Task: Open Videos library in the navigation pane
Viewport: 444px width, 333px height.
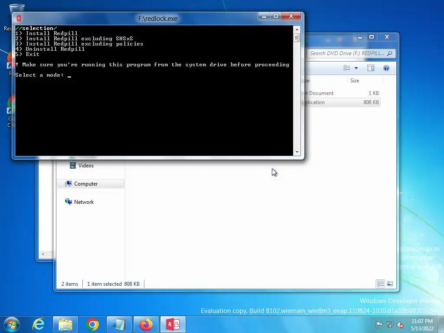Action: pyautogui.click(x=86, y=165)
